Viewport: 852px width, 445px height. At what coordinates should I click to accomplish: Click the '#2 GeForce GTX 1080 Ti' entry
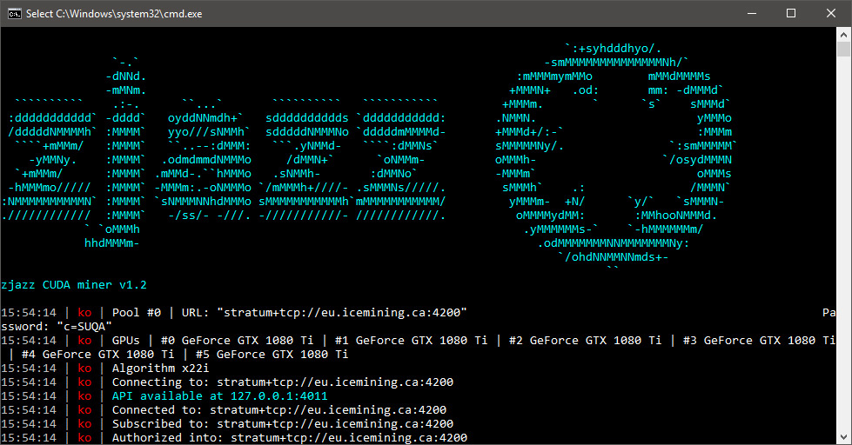click(x=585, y=340)
